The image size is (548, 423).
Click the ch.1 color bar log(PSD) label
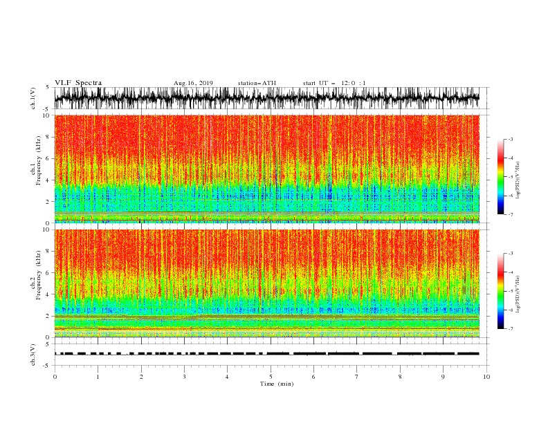[x=518, y=180]
